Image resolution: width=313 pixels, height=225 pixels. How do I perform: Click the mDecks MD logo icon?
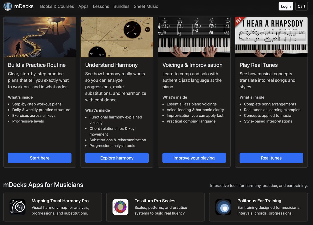click(8, 6)
